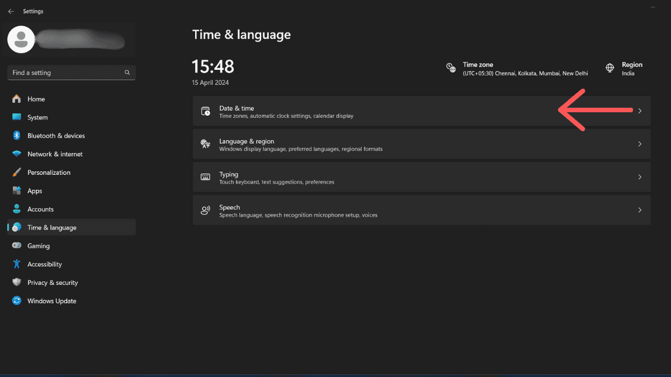Open Typing settings chevron
The width and height of the screenshot is (671, 377).
(x=640, y=177)
